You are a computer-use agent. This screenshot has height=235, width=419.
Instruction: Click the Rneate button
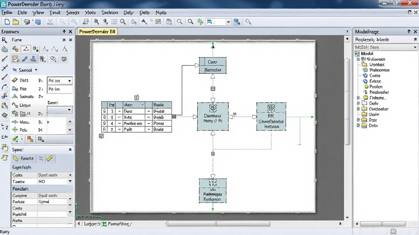tap(23, 159)
